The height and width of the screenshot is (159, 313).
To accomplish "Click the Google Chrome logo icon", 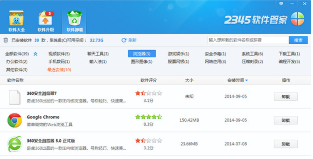I will click(15, 120).
